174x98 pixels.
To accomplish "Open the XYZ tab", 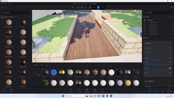I will pyautogui.click(x=163, y=90).
